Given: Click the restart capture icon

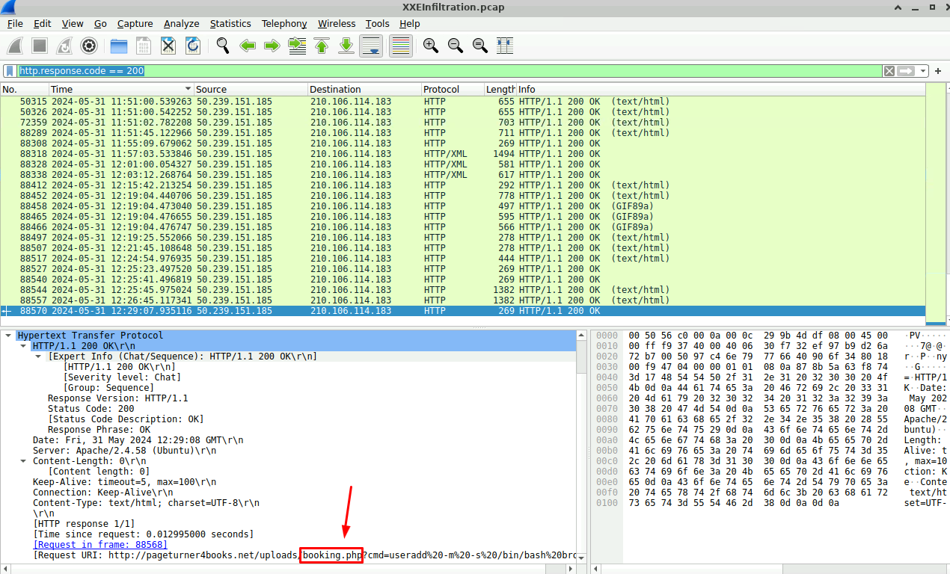Looking at the screenshot, I should click(64, 46).
